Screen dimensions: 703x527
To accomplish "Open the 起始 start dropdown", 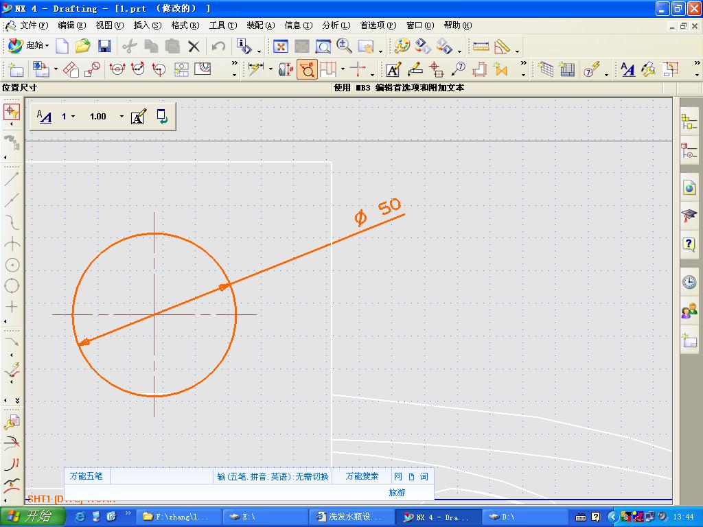I will click(x=29, y=45).
